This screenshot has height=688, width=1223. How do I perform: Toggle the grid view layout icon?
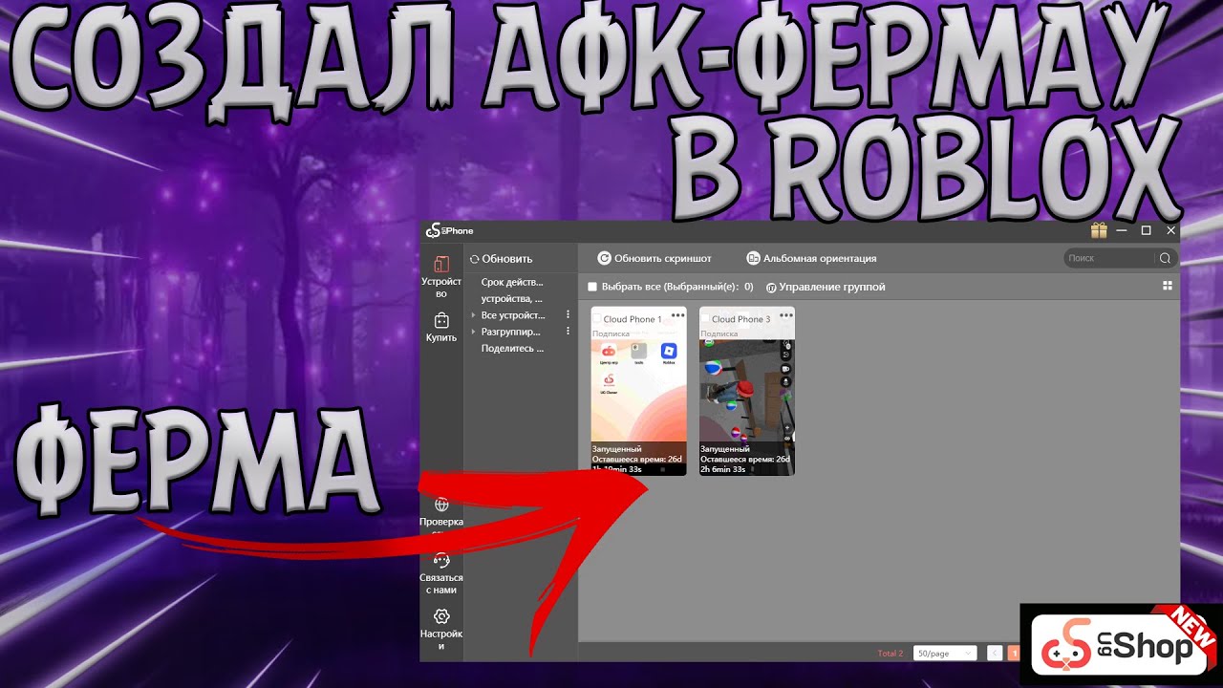tap(1167, 286)
